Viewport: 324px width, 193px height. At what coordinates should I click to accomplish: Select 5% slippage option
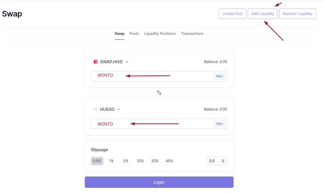pos(126,161)
